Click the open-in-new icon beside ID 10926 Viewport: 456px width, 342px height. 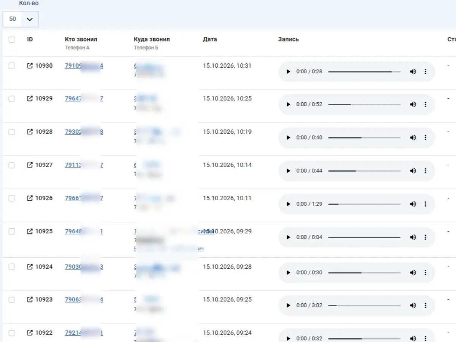pyautogui.click(x=30, y=198)
